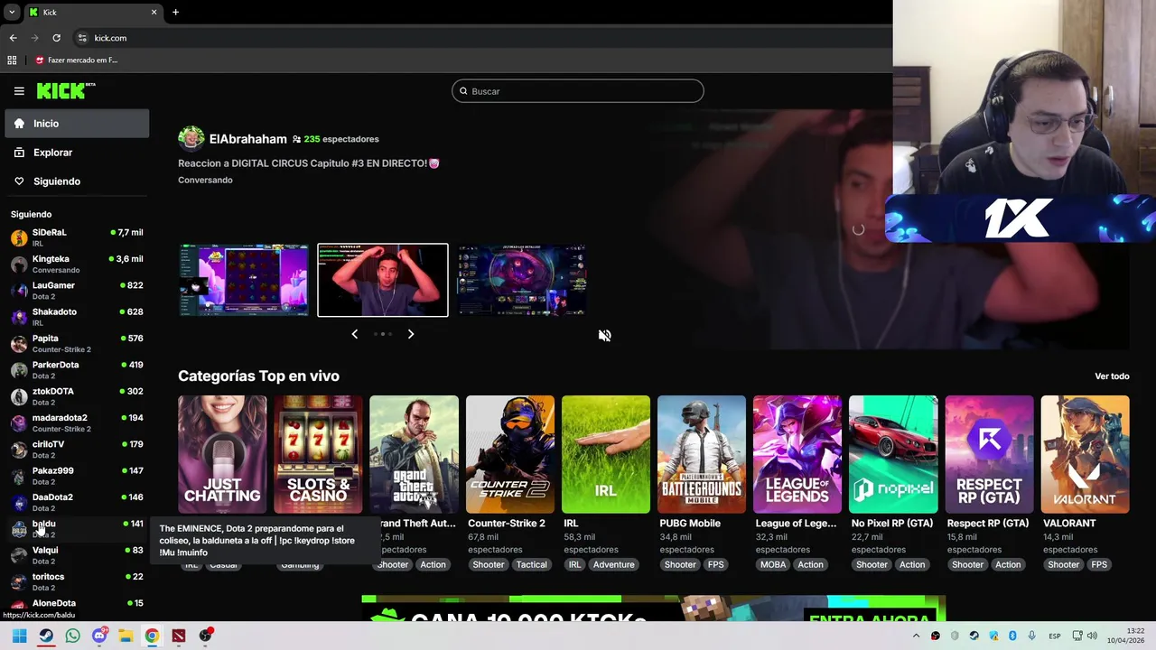Open the Kick hamburger sidebar menu
This screenshot has height=650, width=1156.
tap(19, 91)
